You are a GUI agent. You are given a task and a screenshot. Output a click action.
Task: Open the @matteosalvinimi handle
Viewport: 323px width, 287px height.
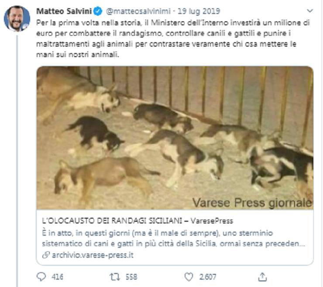[x=138, y=11]
